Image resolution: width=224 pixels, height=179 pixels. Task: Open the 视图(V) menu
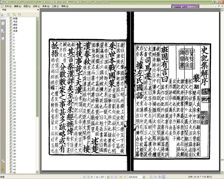pos(27,6)
